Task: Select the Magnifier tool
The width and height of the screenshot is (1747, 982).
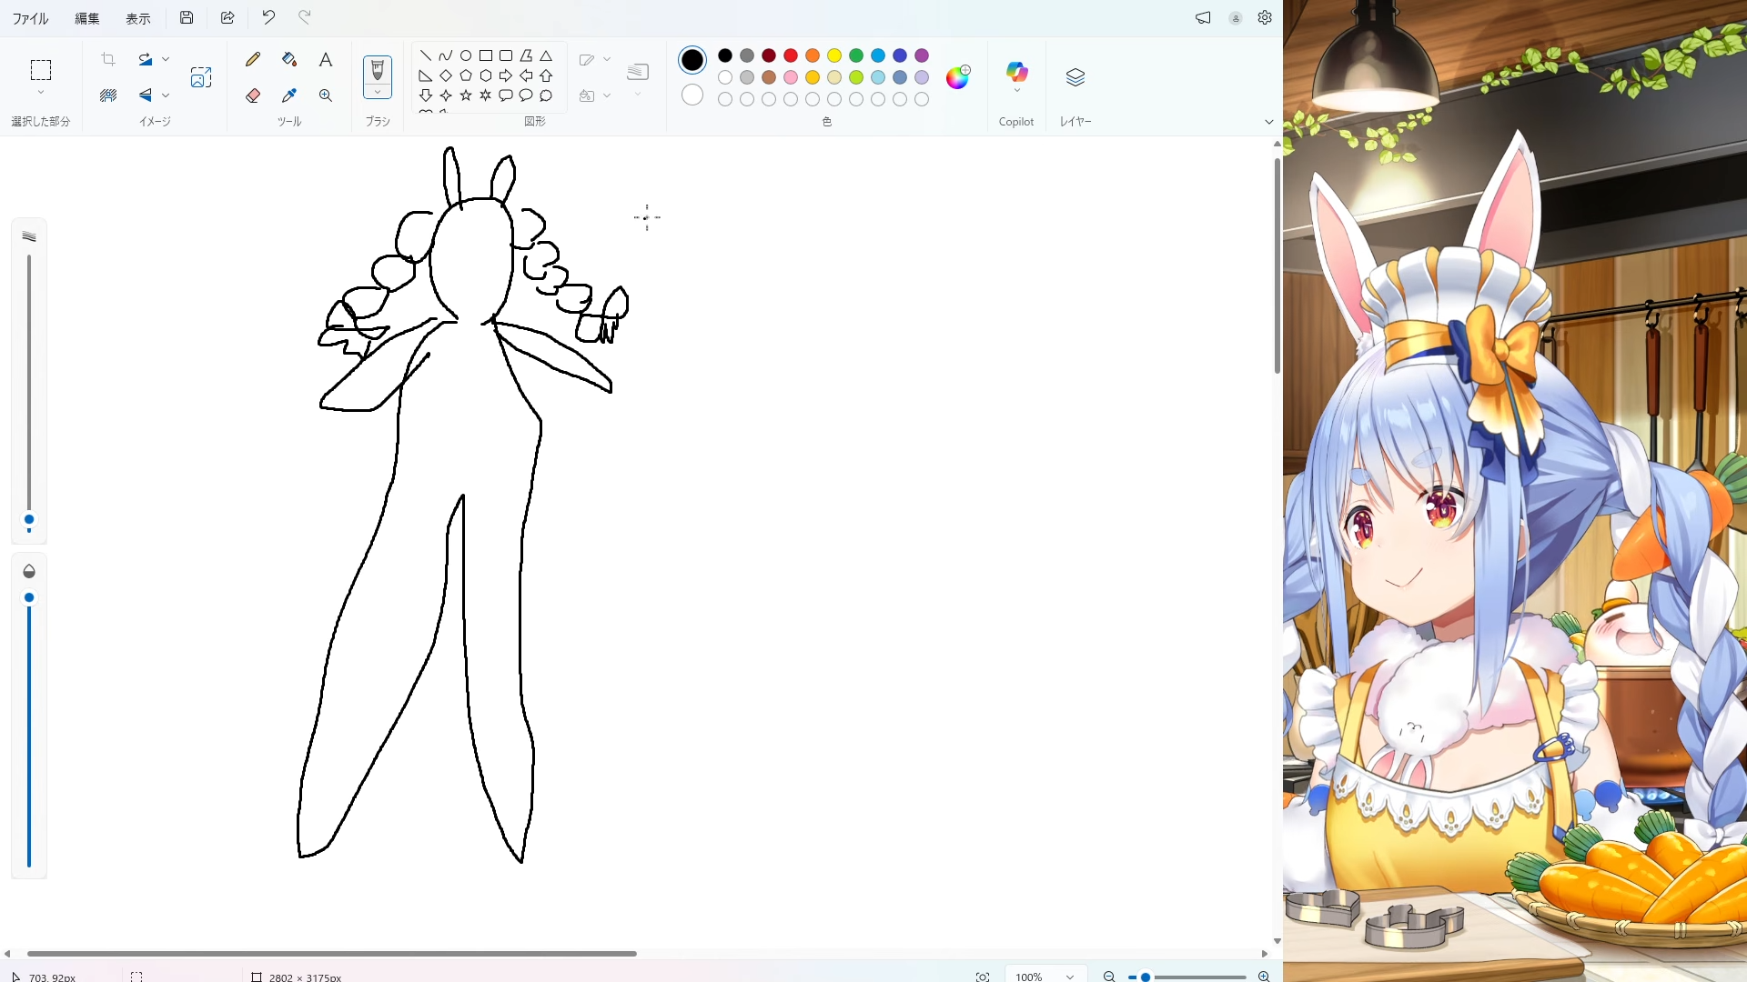Action: pyautogui.click(x=325, y=95)
